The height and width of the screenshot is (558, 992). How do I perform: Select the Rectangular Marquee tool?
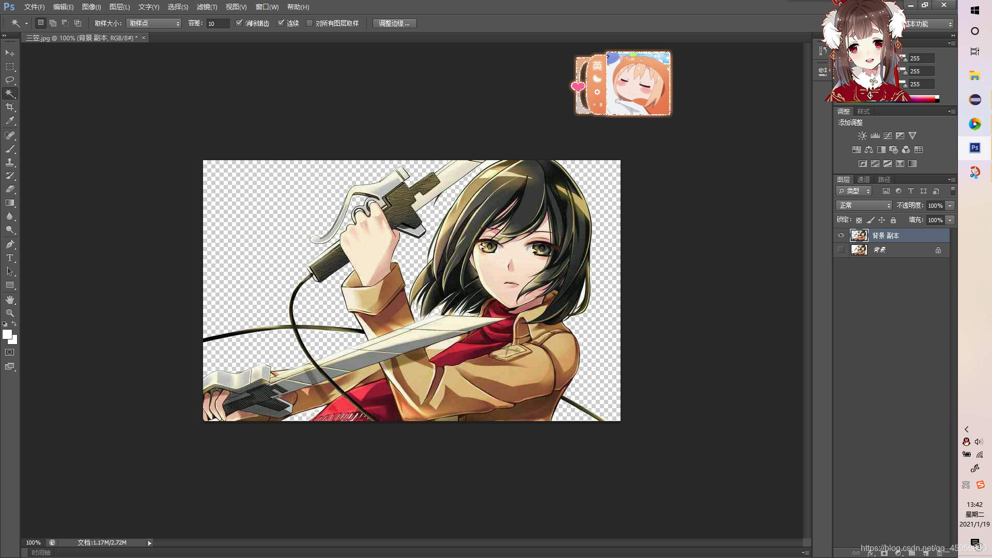(10, 67)
